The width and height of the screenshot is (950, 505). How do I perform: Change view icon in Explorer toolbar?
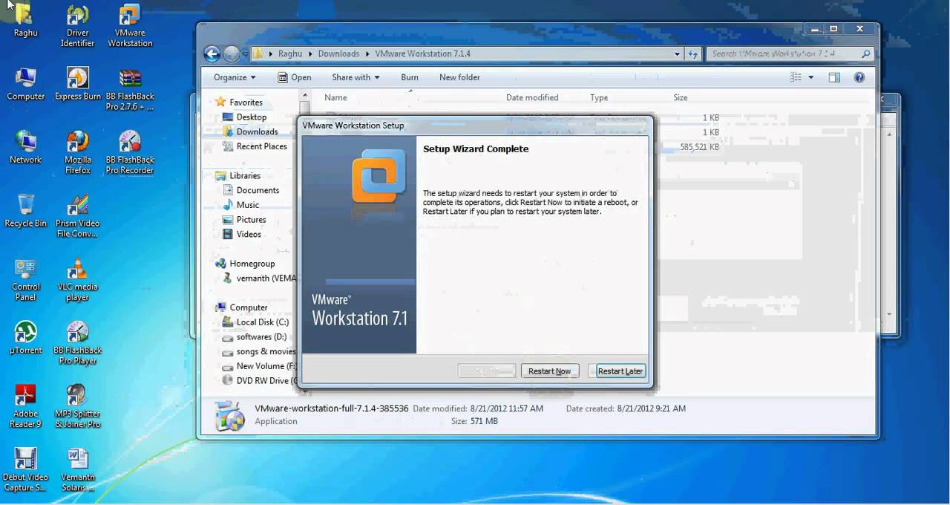coord(796,77)
